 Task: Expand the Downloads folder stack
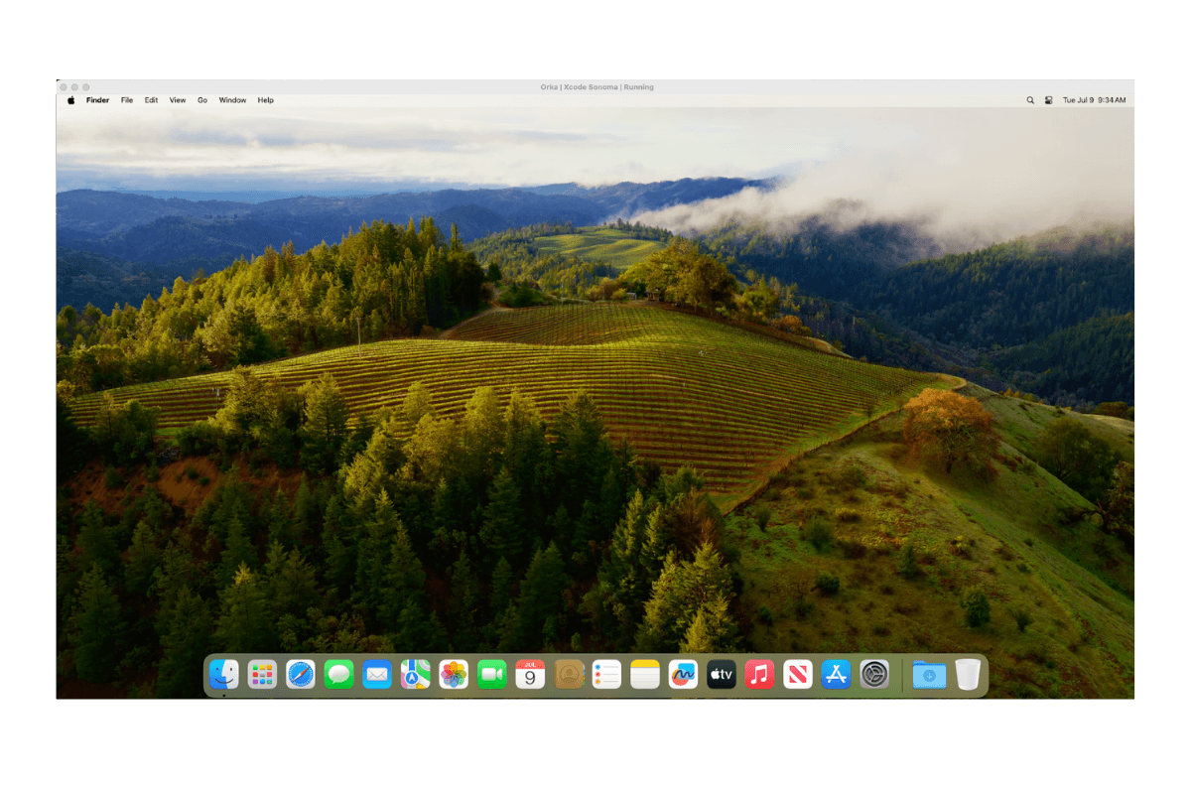click(929, 675)
